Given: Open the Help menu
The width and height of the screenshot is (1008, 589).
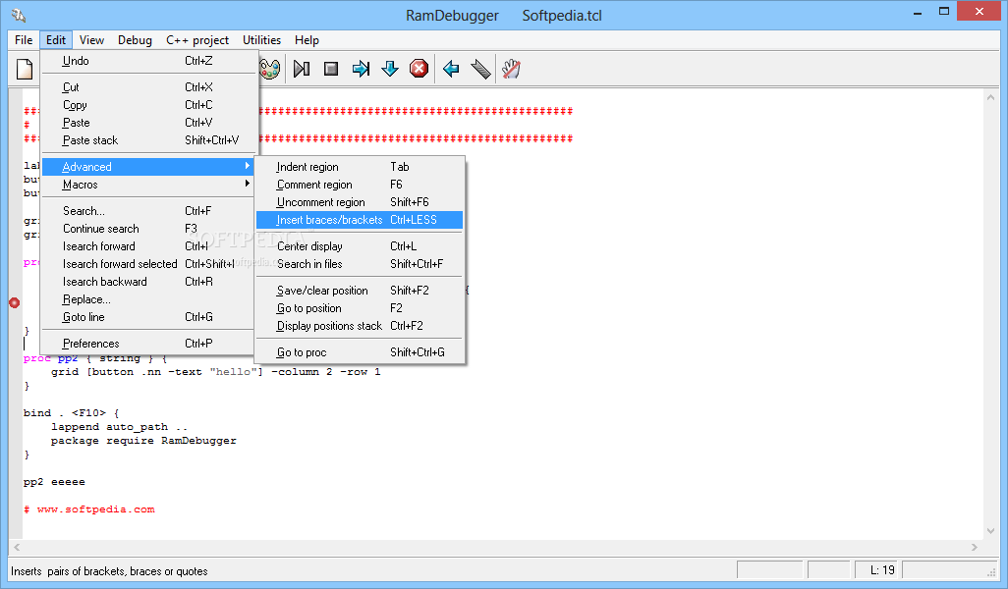Looking at the screenshot, I should (307, 40).
